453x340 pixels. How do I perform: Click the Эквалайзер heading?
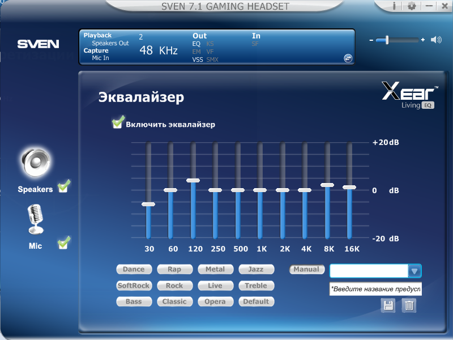141,97
